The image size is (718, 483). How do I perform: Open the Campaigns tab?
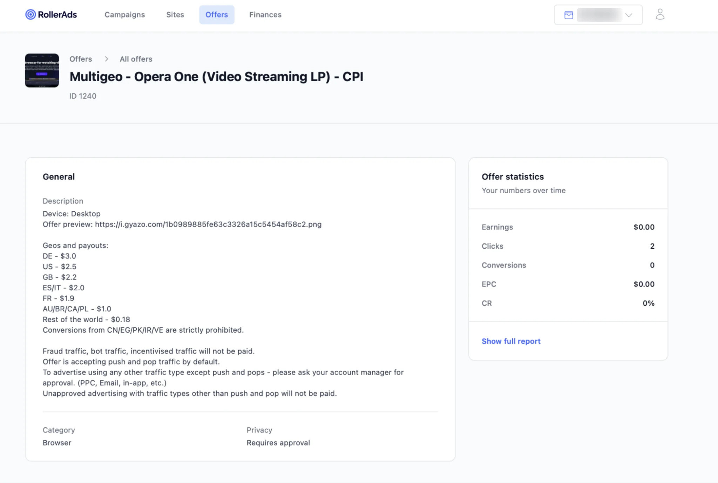[x=124, y=15]
